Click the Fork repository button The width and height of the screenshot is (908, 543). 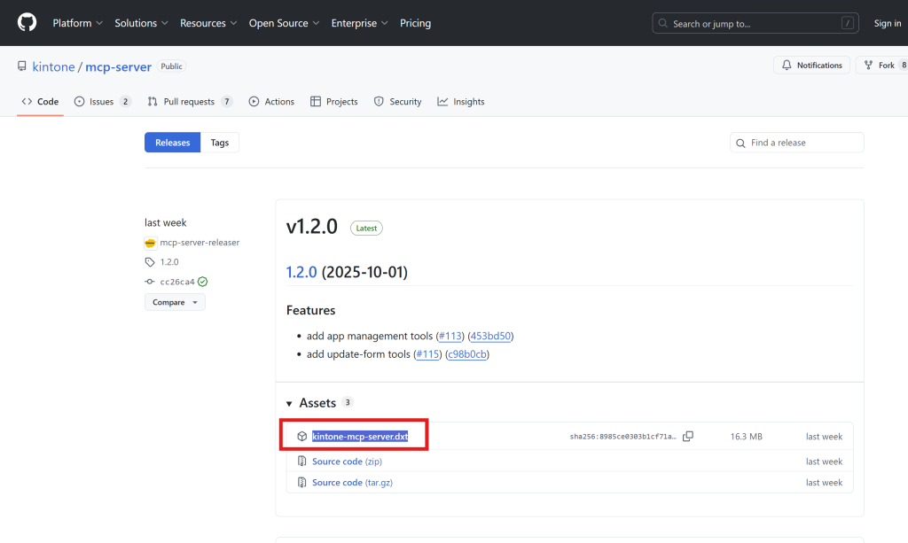[x=881, y=66]
